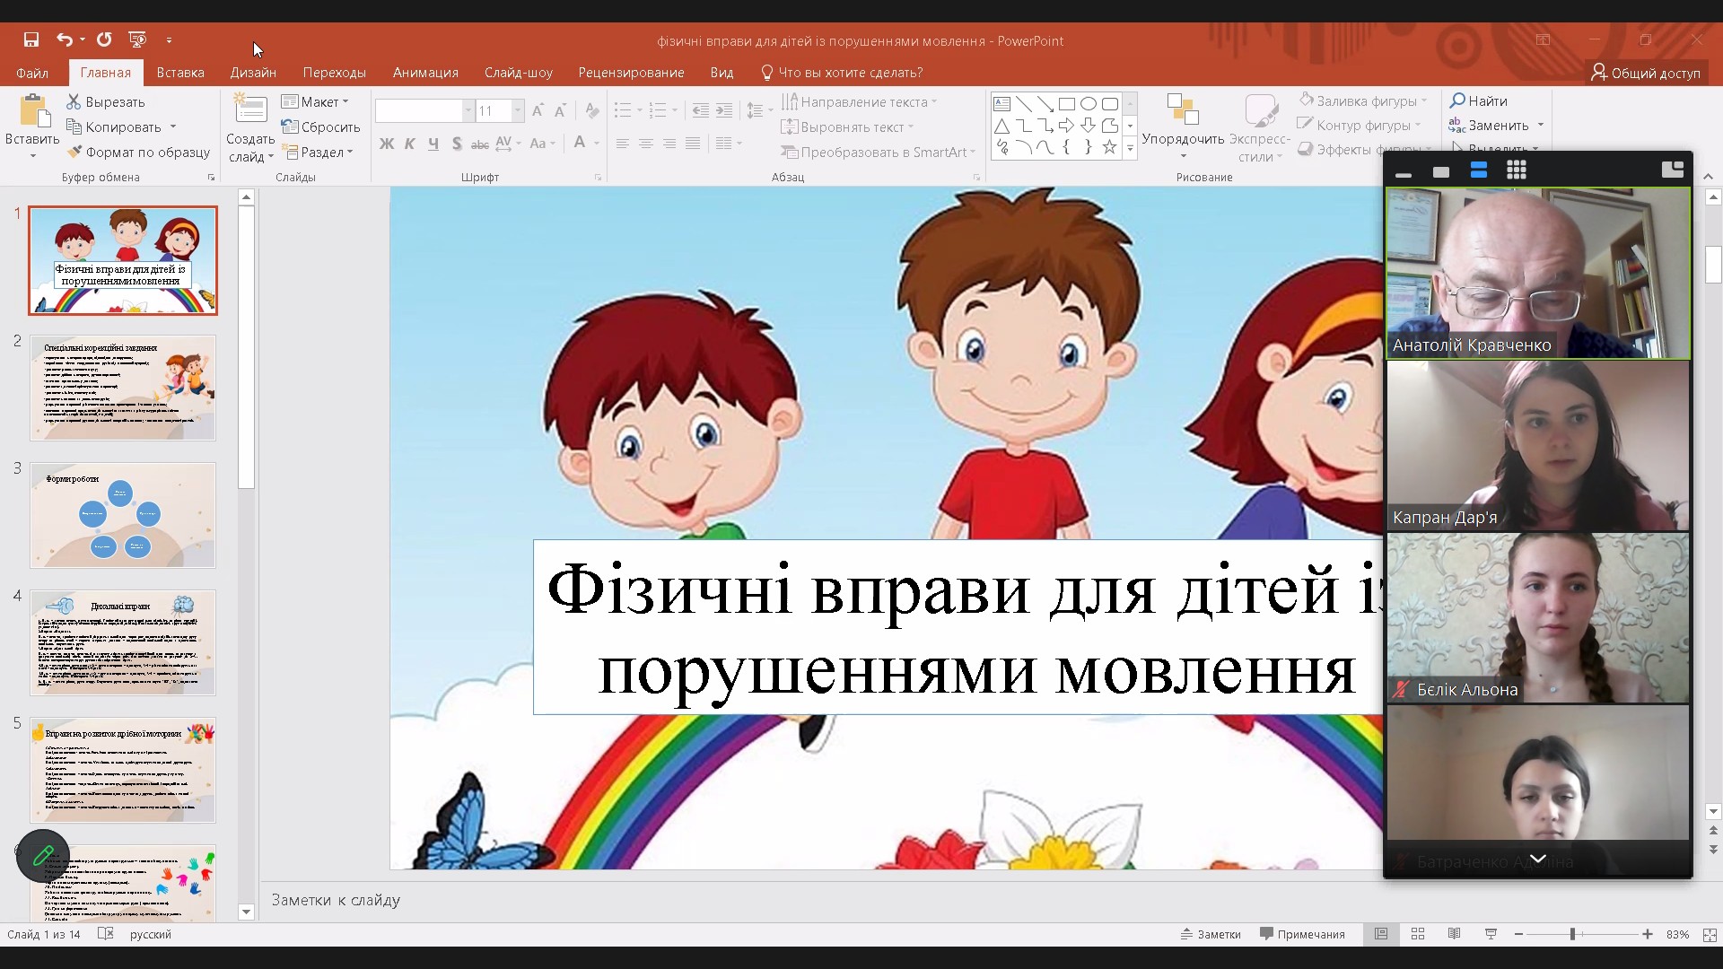1723x969 pixels.
Task: Increase list indent level icon
Action: [x=724, y=111]
